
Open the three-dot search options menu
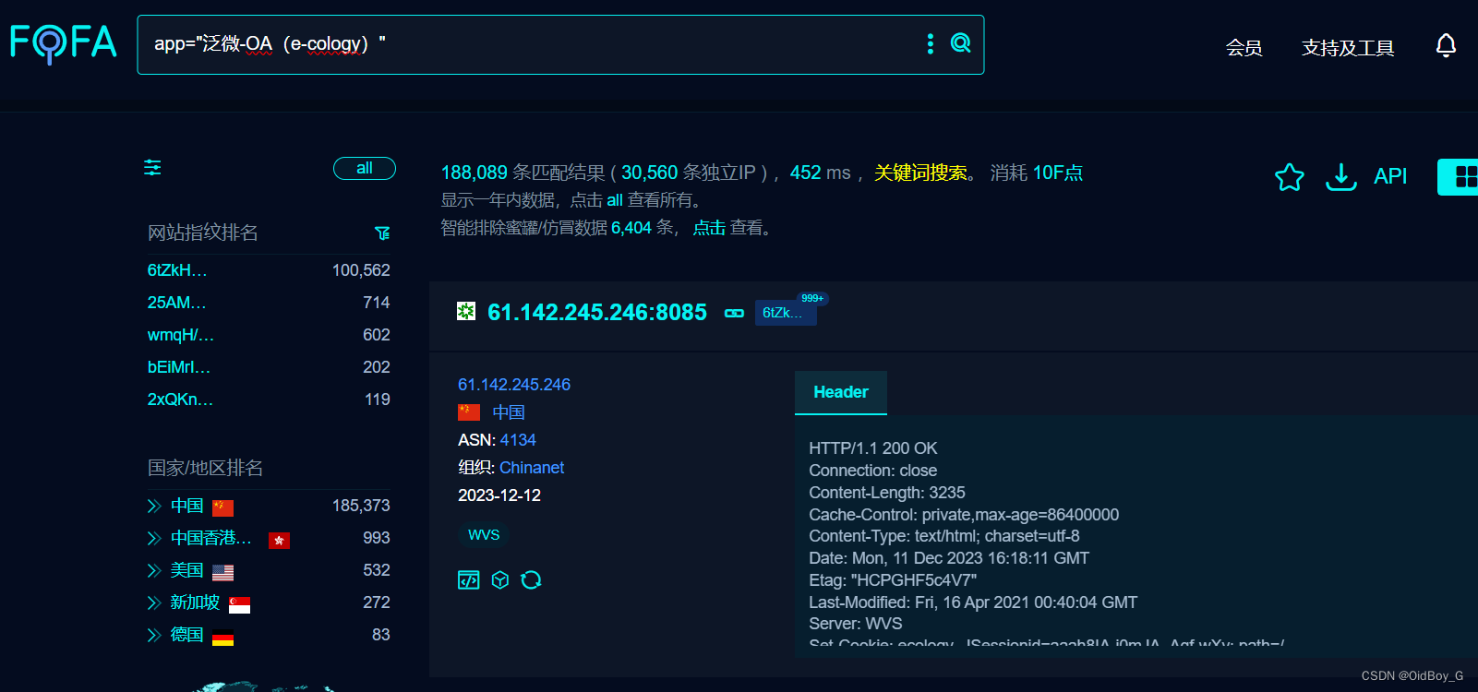pyautogui.click(x=930, y=43)
